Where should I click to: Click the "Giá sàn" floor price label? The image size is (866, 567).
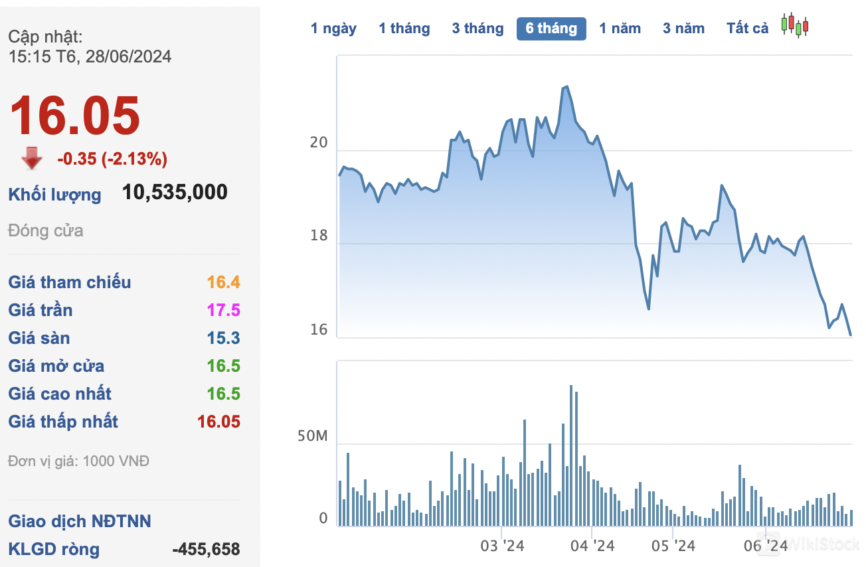point(39,338)
